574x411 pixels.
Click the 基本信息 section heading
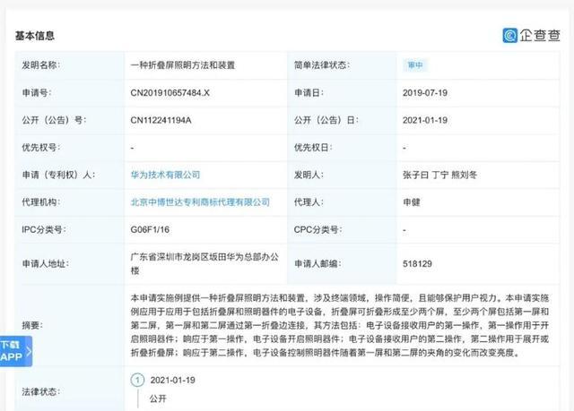(35, 36)
